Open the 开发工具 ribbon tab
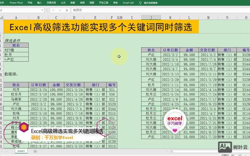Image resolution: width=250 pixels, height=156 pixels. 104,3
